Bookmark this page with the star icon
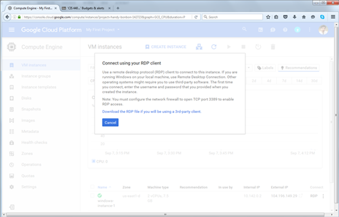339x217 pixels. [268, 17]
